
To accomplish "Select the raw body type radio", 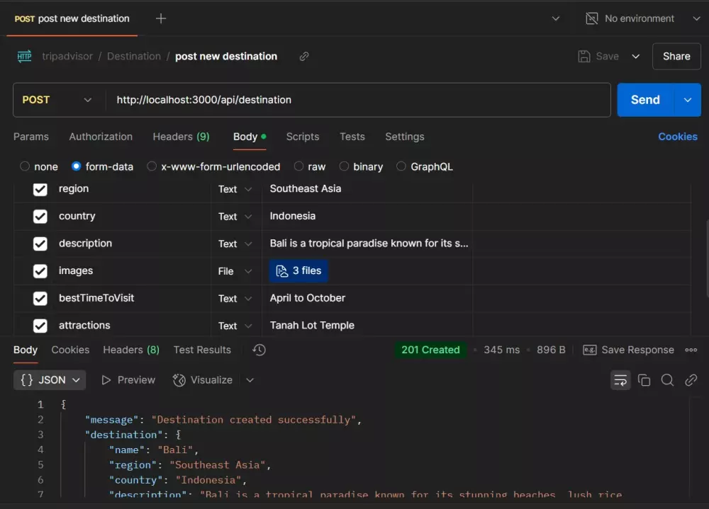I will tap(298, 167).
